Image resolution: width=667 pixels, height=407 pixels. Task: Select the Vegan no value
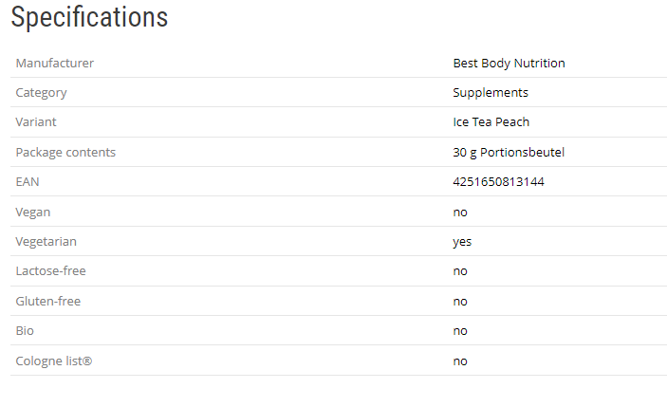pos(460,212)
